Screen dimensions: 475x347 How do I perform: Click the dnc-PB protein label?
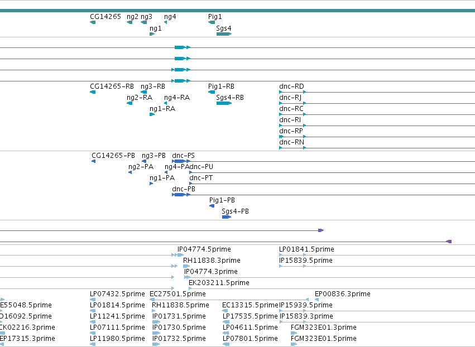pyautogui.click(x=184, y=189)
